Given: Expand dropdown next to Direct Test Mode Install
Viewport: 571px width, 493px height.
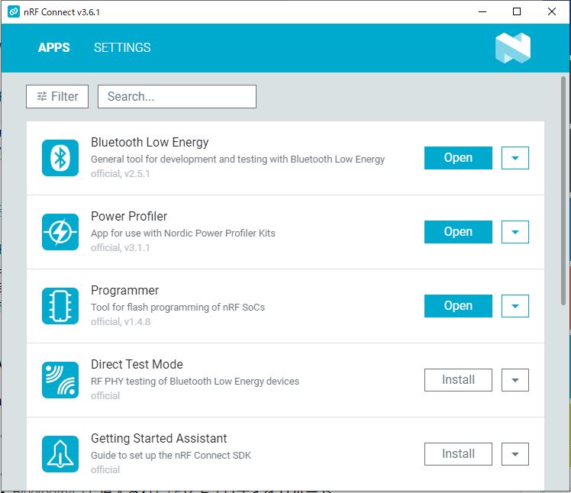Looking at the screenshot, I should 515,380.
